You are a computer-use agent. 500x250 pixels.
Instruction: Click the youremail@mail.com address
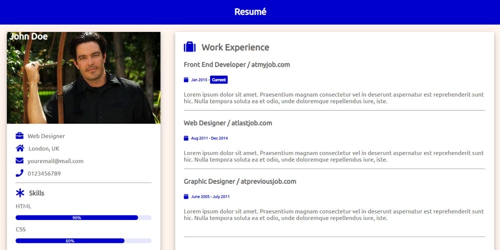pos(55,161)
